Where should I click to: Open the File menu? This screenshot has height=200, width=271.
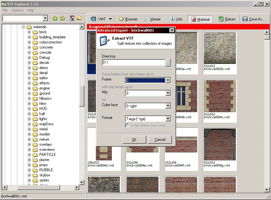[5, 10]
